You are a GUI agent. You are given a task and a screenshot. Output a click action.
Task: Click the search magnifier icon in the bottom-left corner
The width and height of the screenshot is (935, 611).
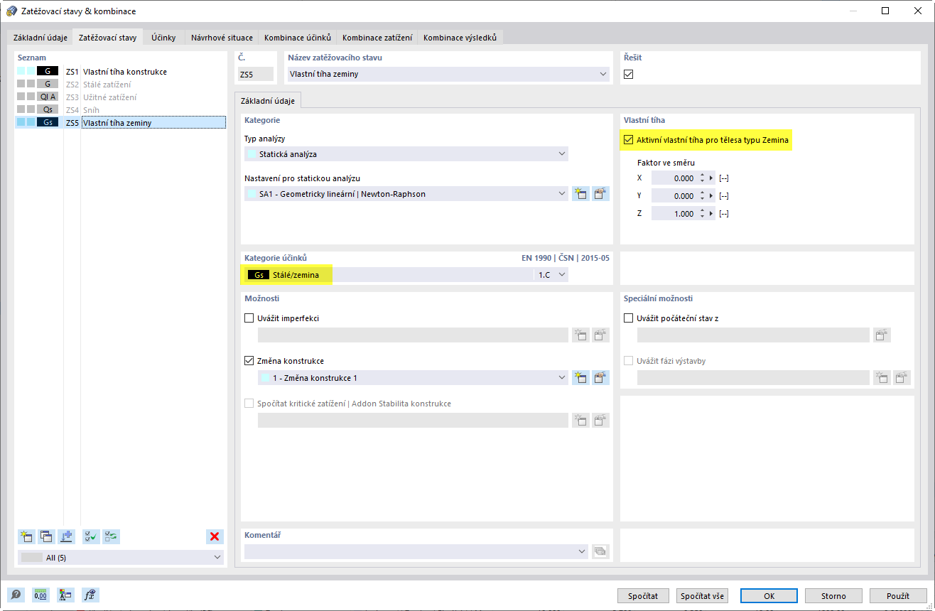[16, 595]
